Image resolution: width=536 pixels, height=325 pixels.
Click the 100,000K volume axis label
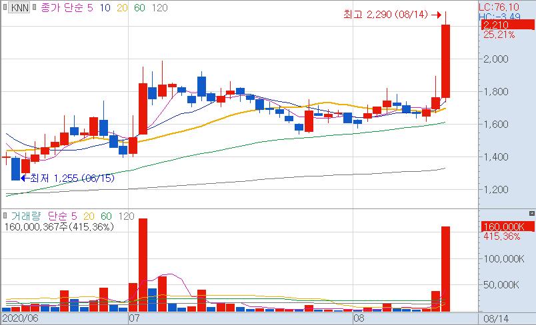pos(504,259)
